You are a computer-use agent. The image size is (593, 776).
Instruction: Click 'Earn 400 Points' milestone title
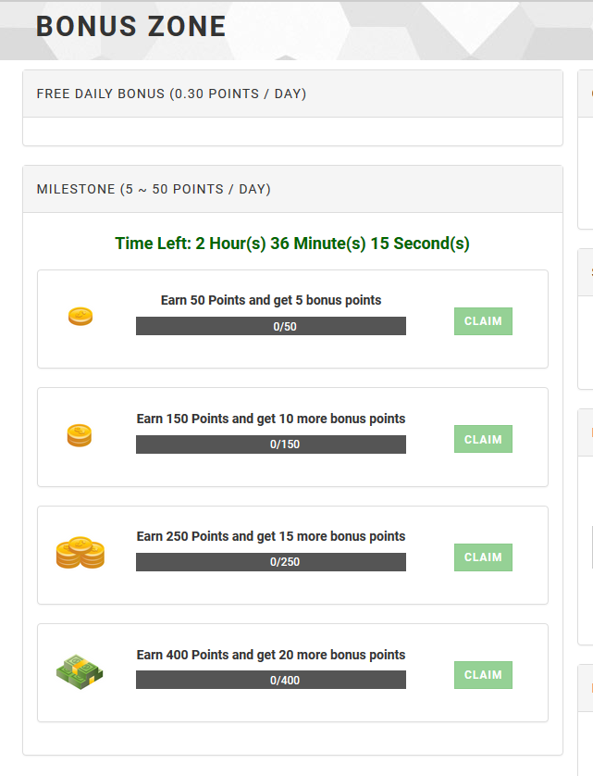271,655
